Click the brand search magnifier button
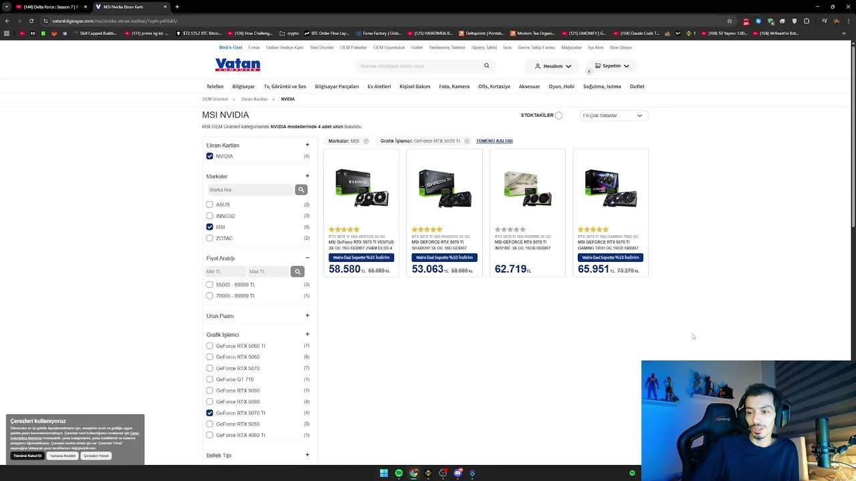The image size is (856, 481). click(301, 190)
